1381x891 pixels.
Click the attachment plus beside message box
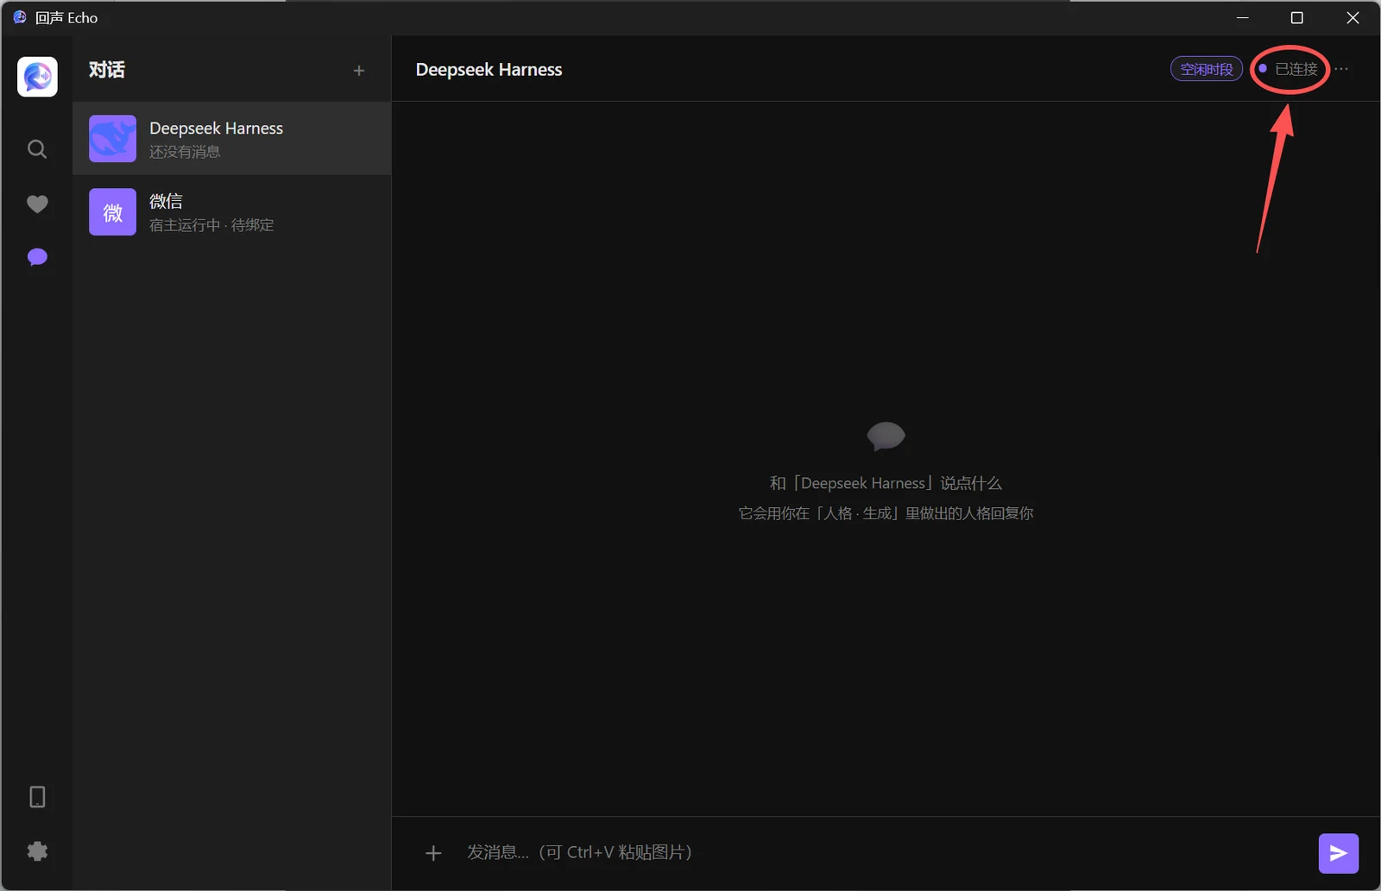coord(433,853)
